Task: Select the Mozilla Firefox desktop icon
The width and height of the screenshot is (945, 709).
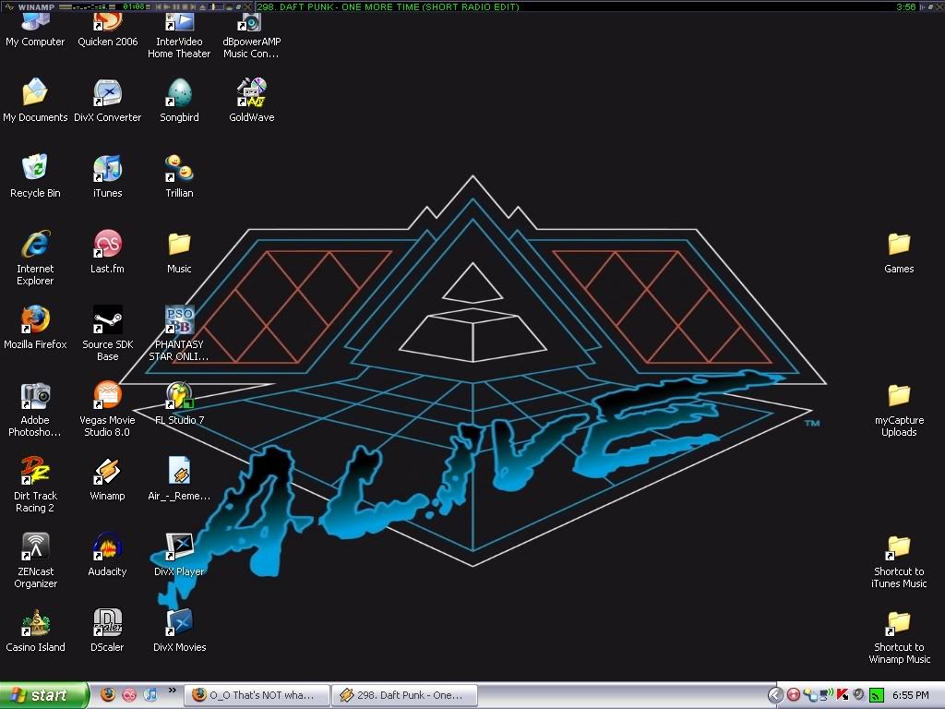Action: (35, 328)
